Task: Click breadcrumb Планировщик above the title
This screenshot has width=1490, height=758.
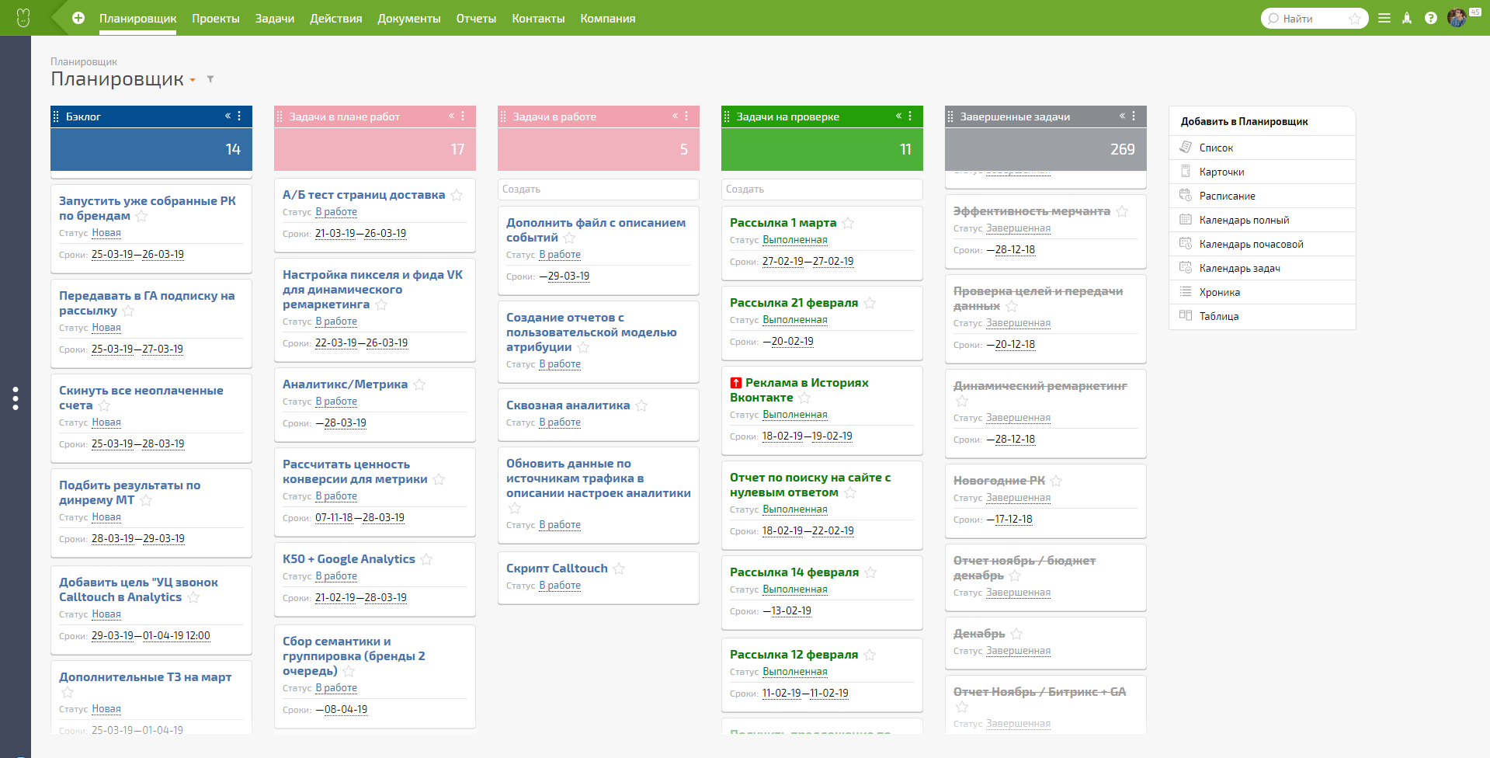Action: click(x=84, y=61)
